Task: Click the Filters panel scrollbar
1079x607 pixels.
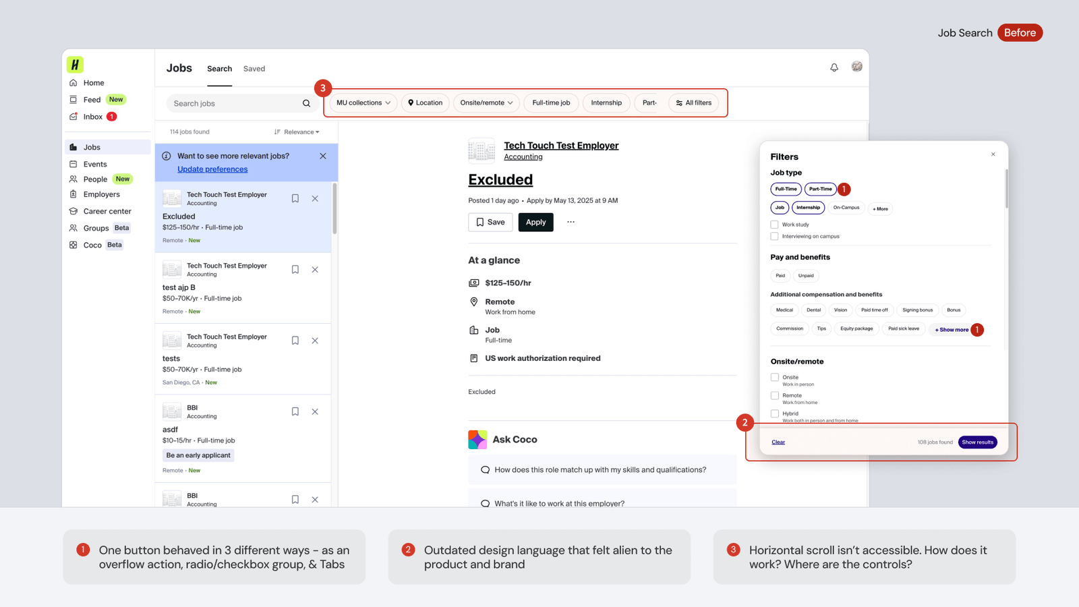Action: point(1006,189)
